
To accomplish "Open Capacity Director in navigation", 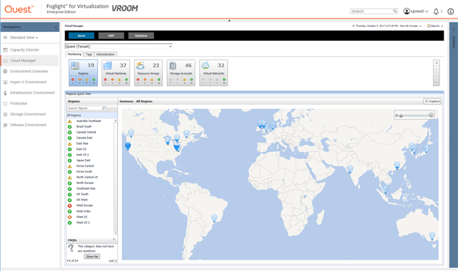I will tap(24, 50).
